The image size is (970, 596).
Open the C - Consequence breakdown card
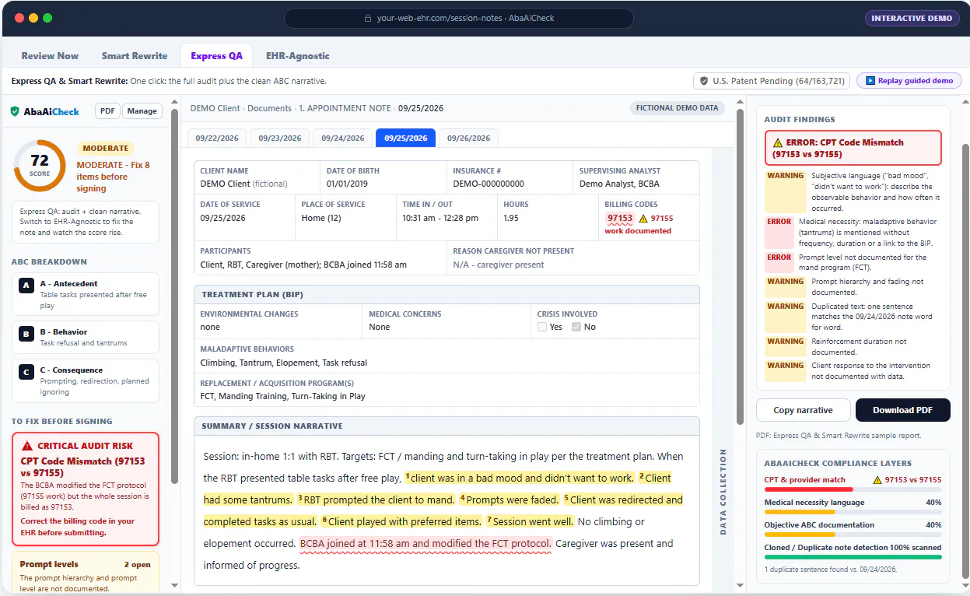coord(86,380)
